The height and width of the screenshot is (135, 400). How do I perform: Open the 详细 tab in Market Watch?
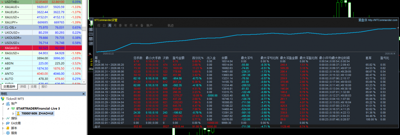click(x=23, y=87)
